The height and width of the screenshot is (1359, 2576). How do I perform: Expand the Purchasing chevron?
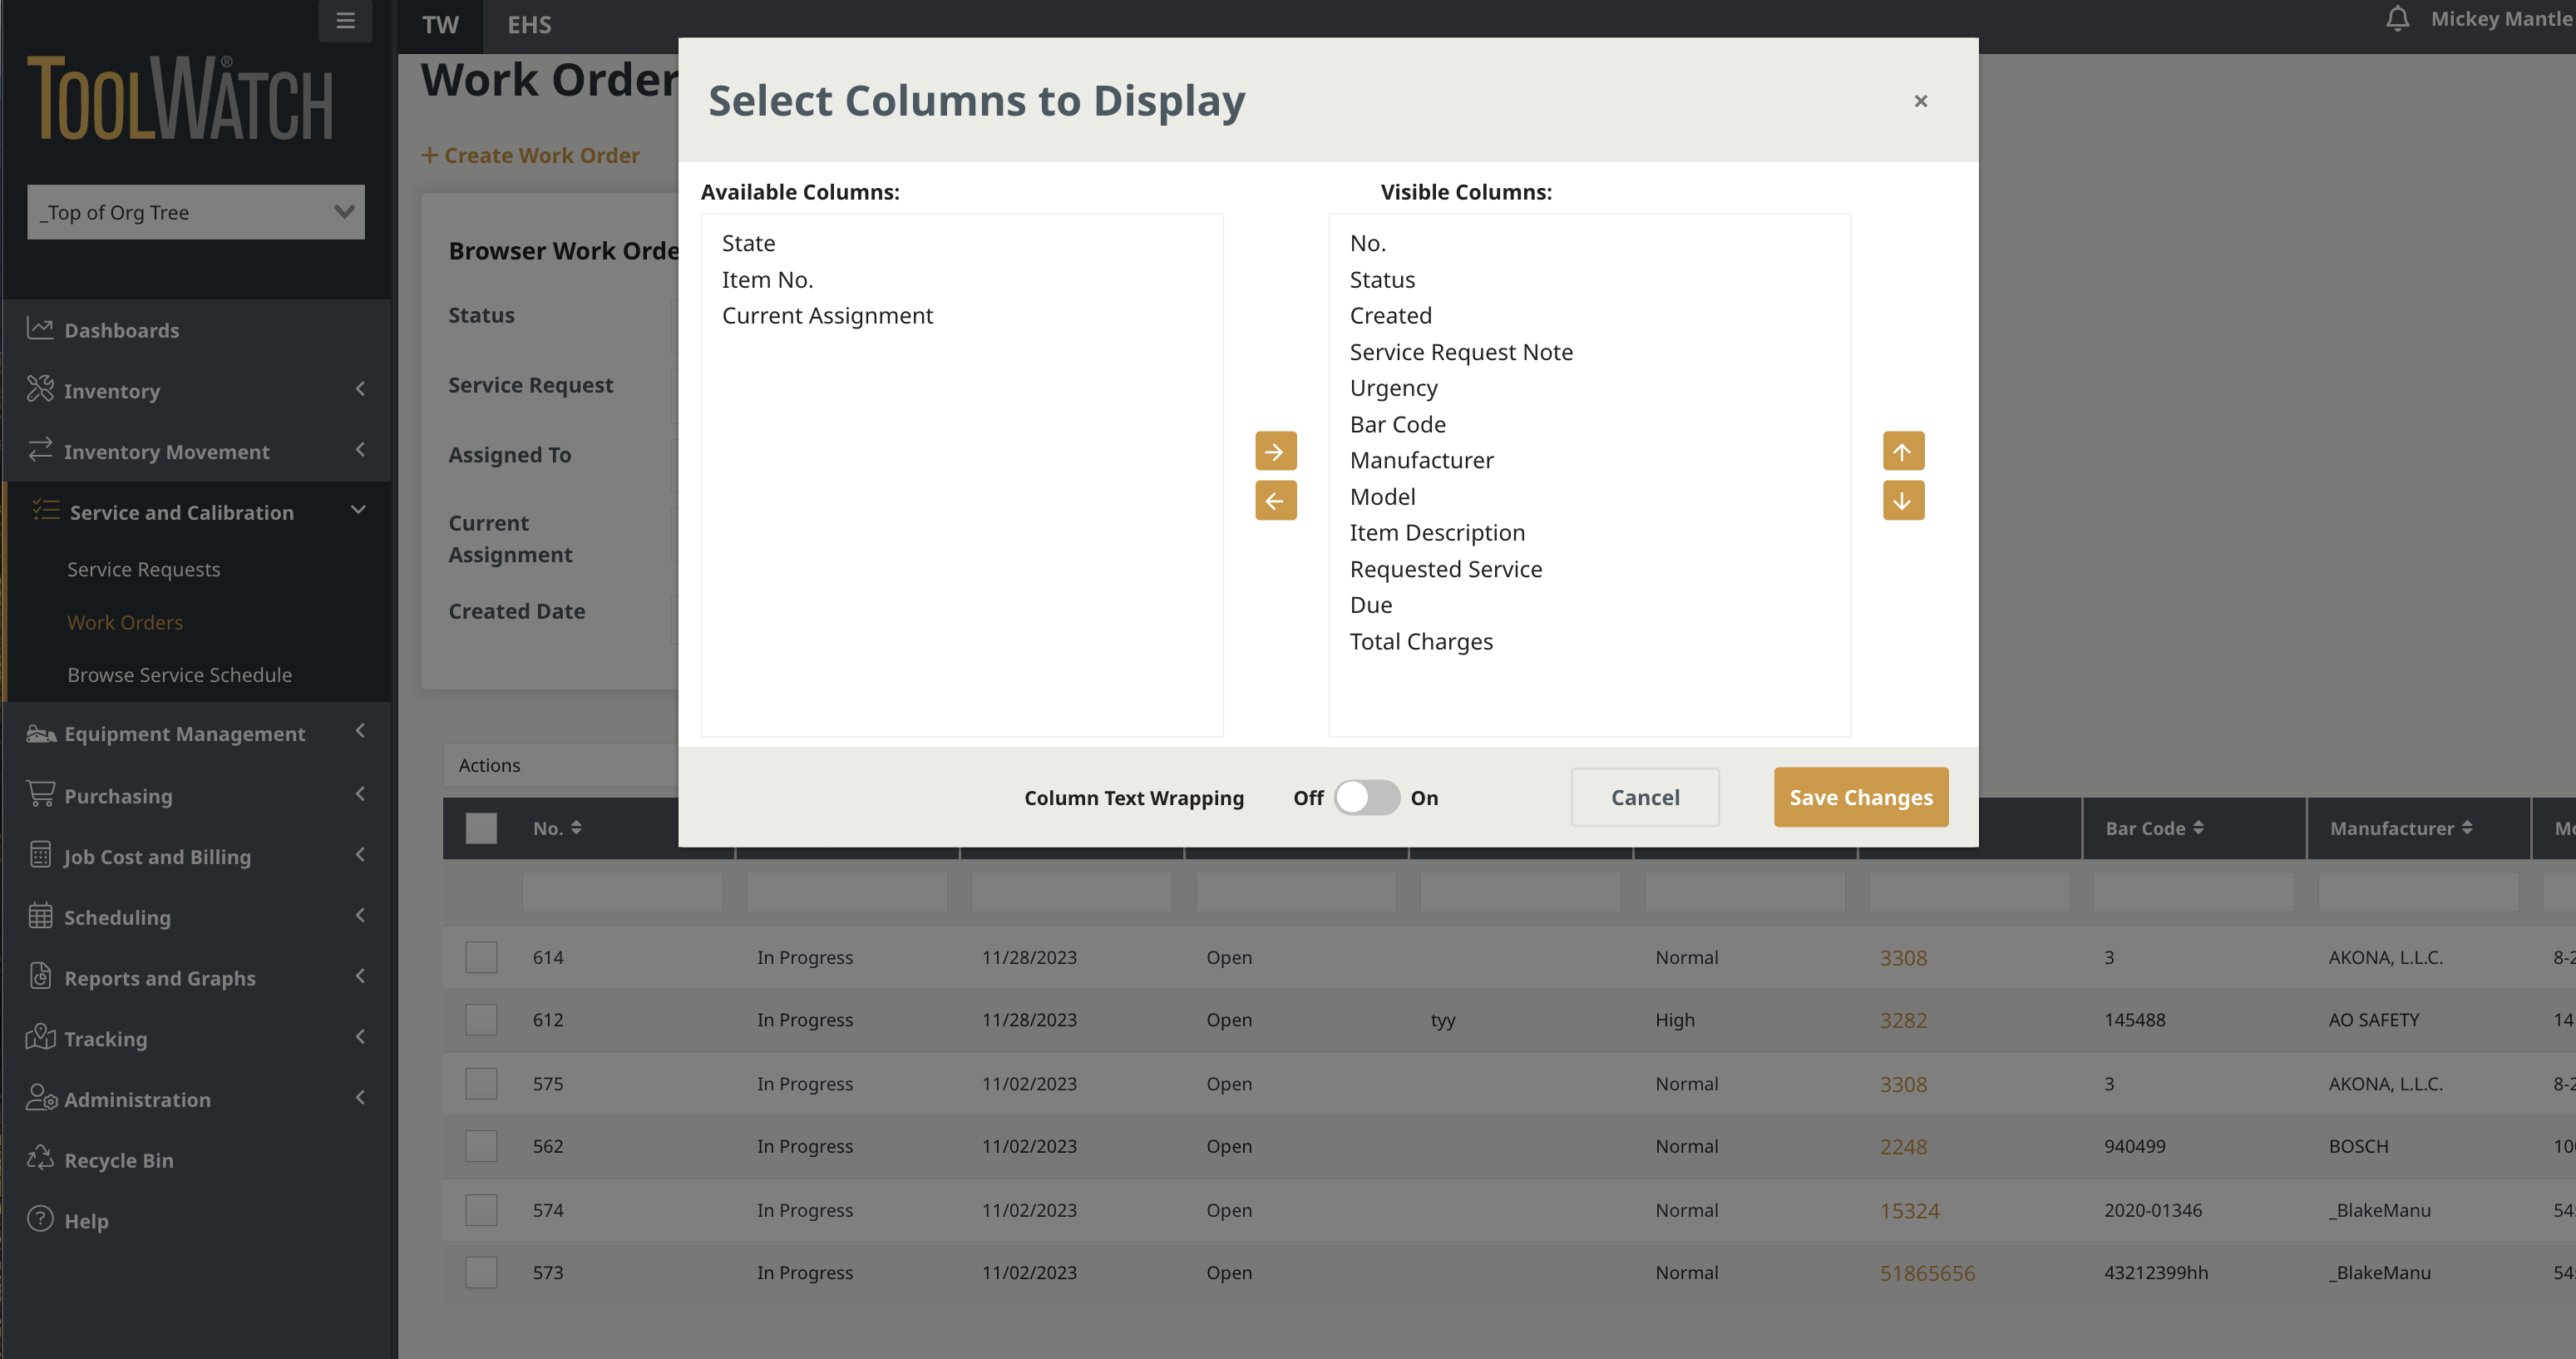(x=360, y=794)
